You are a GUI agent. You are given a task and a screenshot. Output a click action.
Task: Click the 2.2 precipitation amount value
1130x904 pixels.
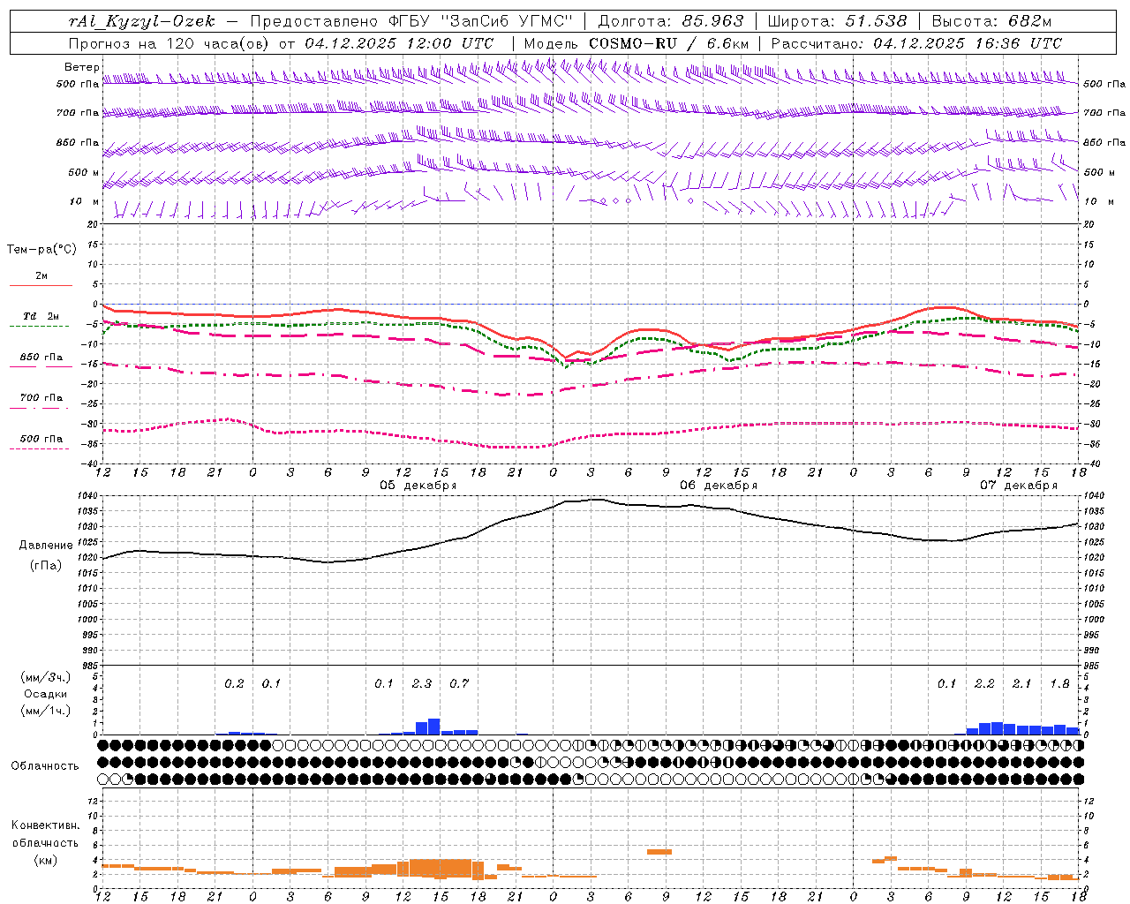point(984,683)
